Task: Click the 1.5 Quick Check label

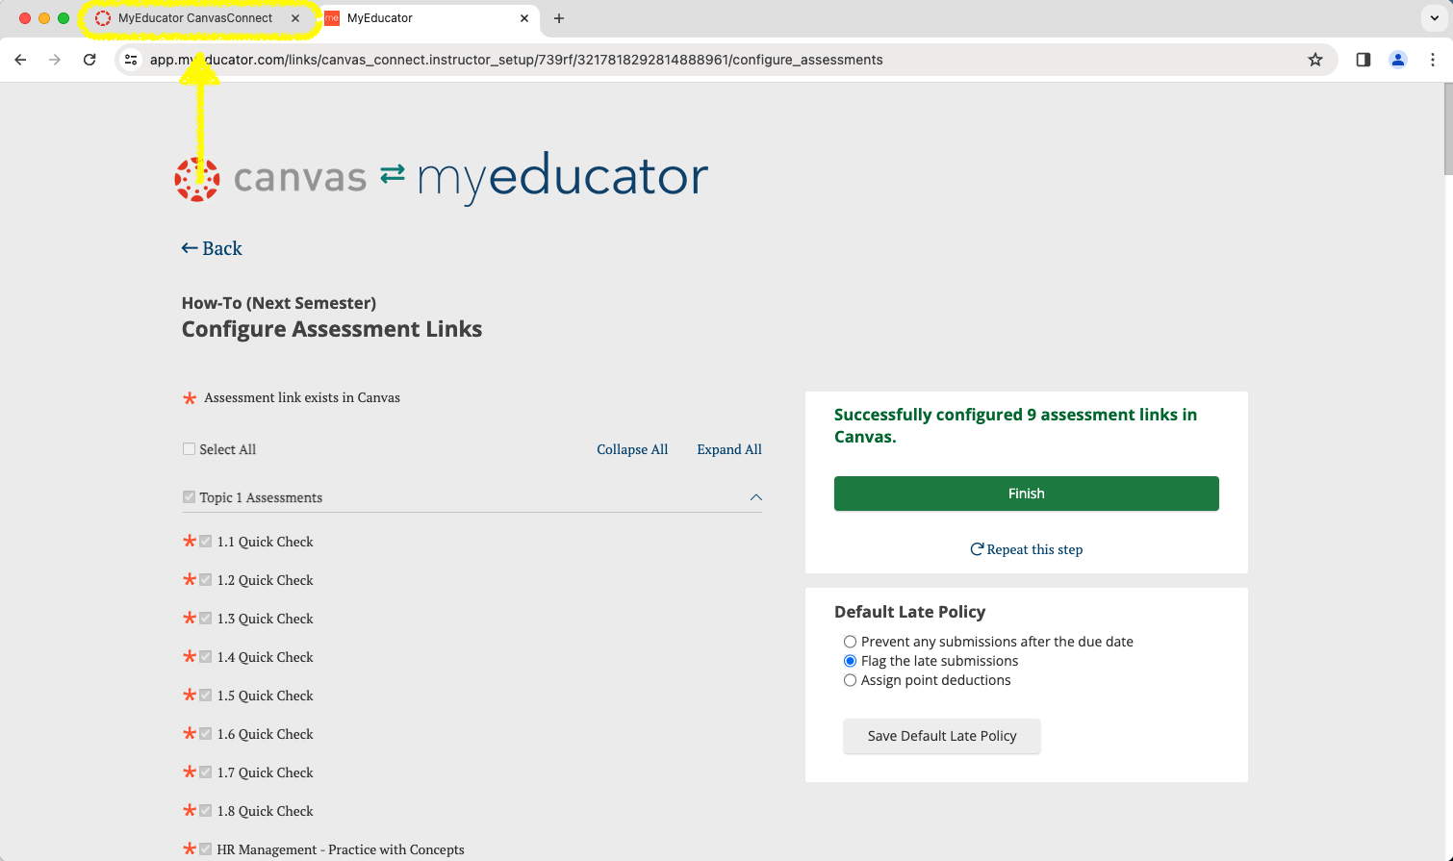Action: pyautogui.click(x=266, y=696)
